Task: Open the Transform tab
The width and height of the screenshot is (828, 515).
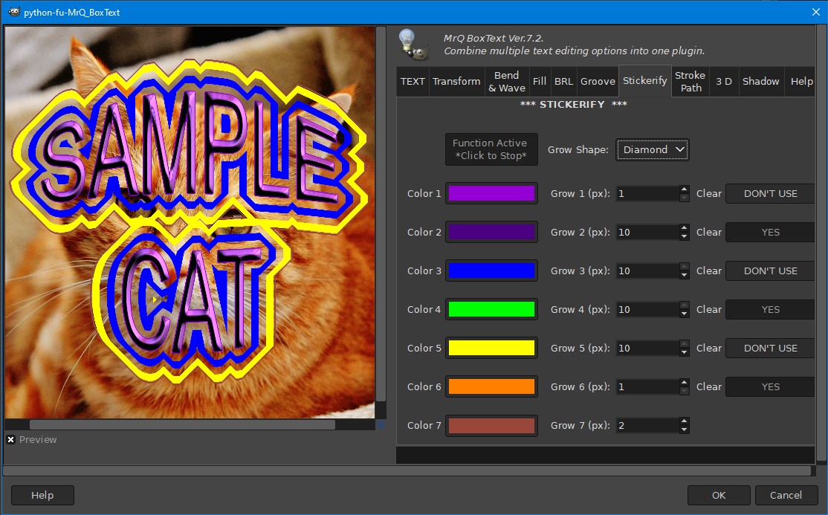Action: coord(456,81)
